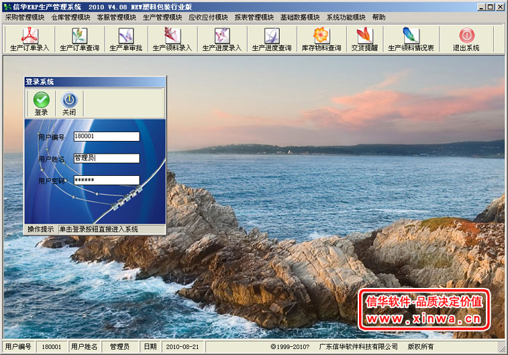This screenshot has width=508, height=355.
Task: Open 生产订单查询 toolbar icon
Action: pos(79,40)
